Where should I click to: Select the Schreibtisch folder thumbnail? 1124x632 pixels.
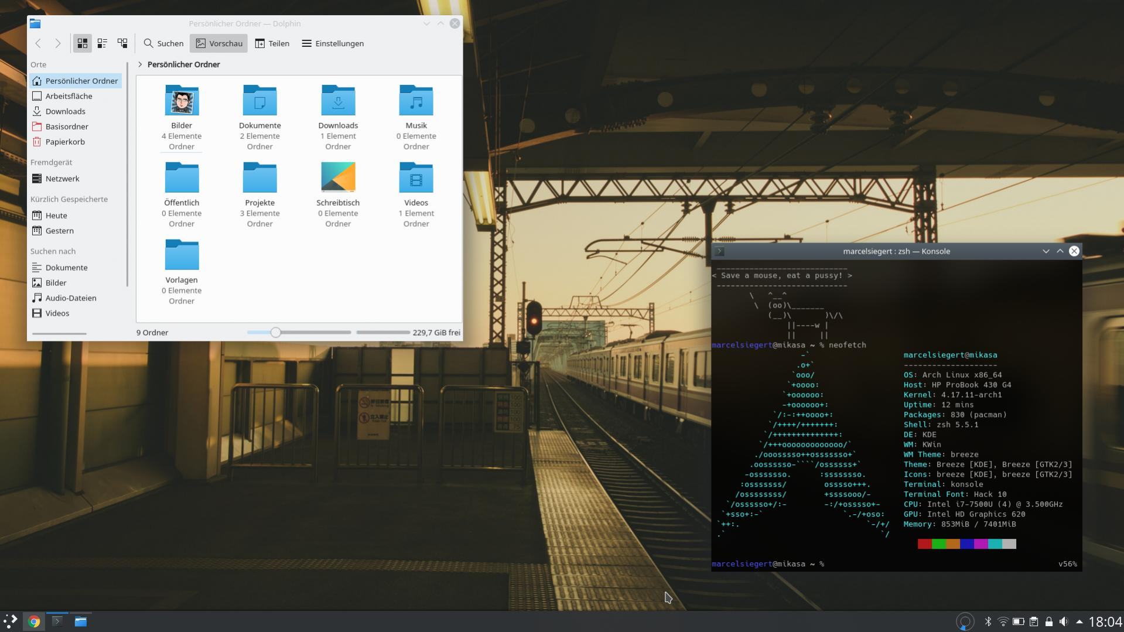tap(338, 177)
